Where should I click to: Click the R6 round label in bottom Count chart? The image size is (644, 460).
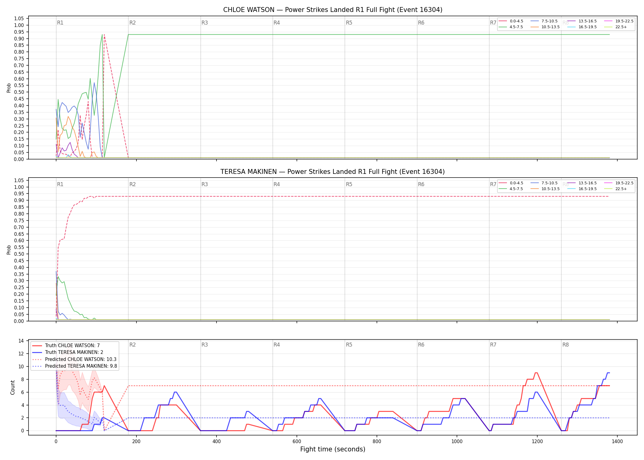(421, 345)
